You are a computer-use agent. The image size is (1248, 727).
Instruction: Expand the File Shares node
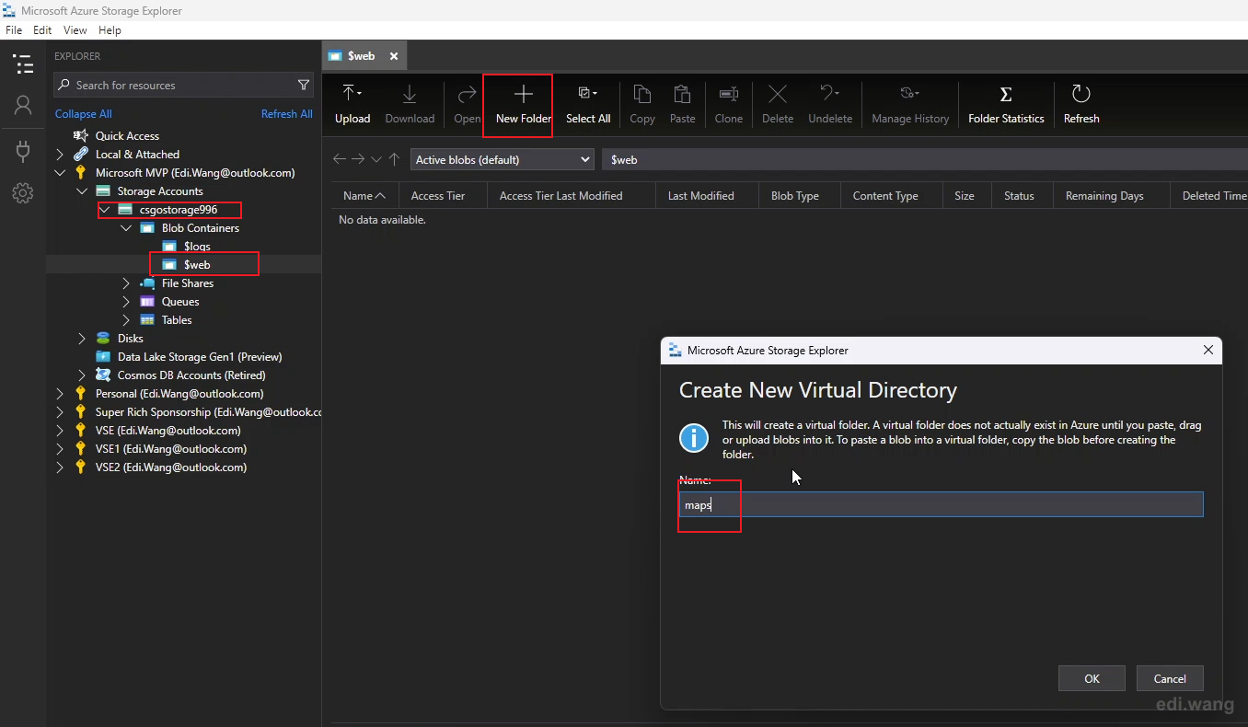[126, 283]
